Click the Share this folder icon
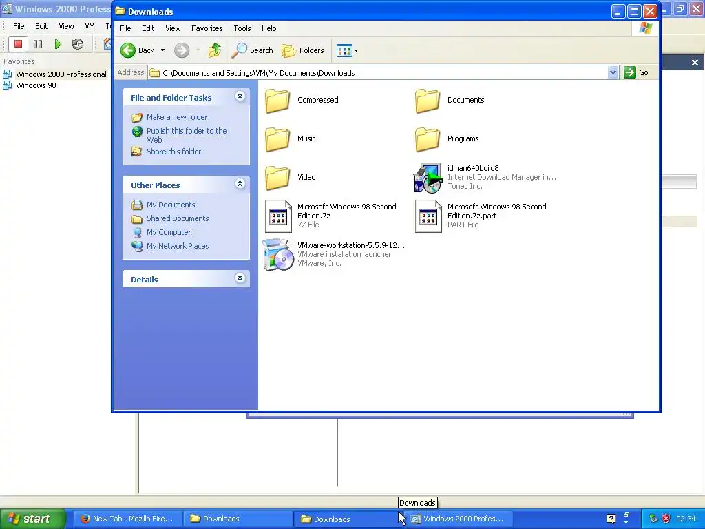705x529 pixels. click(137, 152)
